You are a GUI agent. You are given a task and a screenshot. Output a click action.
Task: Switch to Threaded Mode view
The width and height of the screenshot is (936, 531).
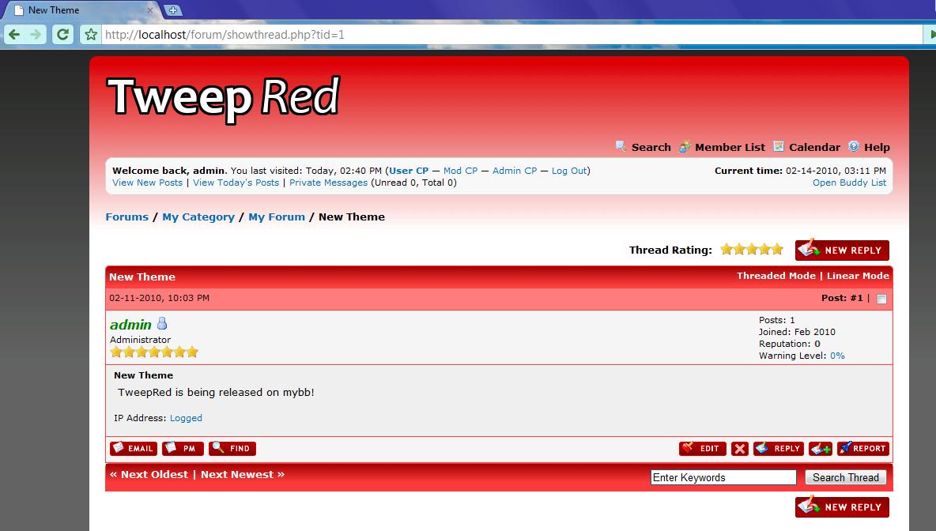click(776, 276)
